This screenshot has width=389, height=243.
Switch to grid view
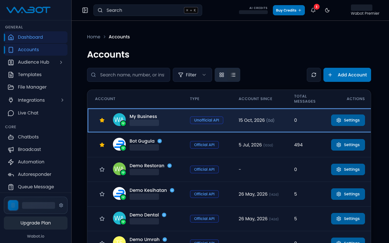pos(222,75)
